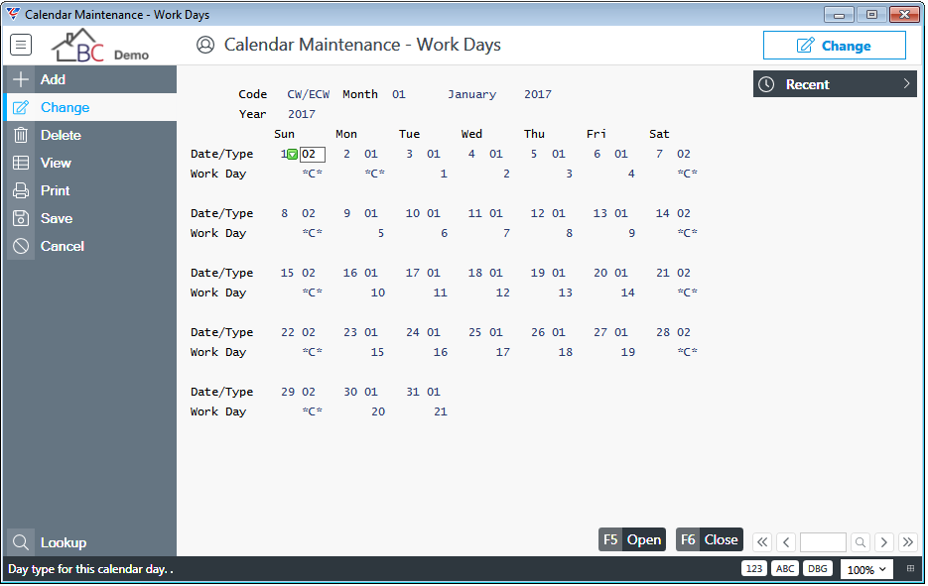Click the type 01 for date 11
Screen dimensions: 928x586
click(496, 213)
